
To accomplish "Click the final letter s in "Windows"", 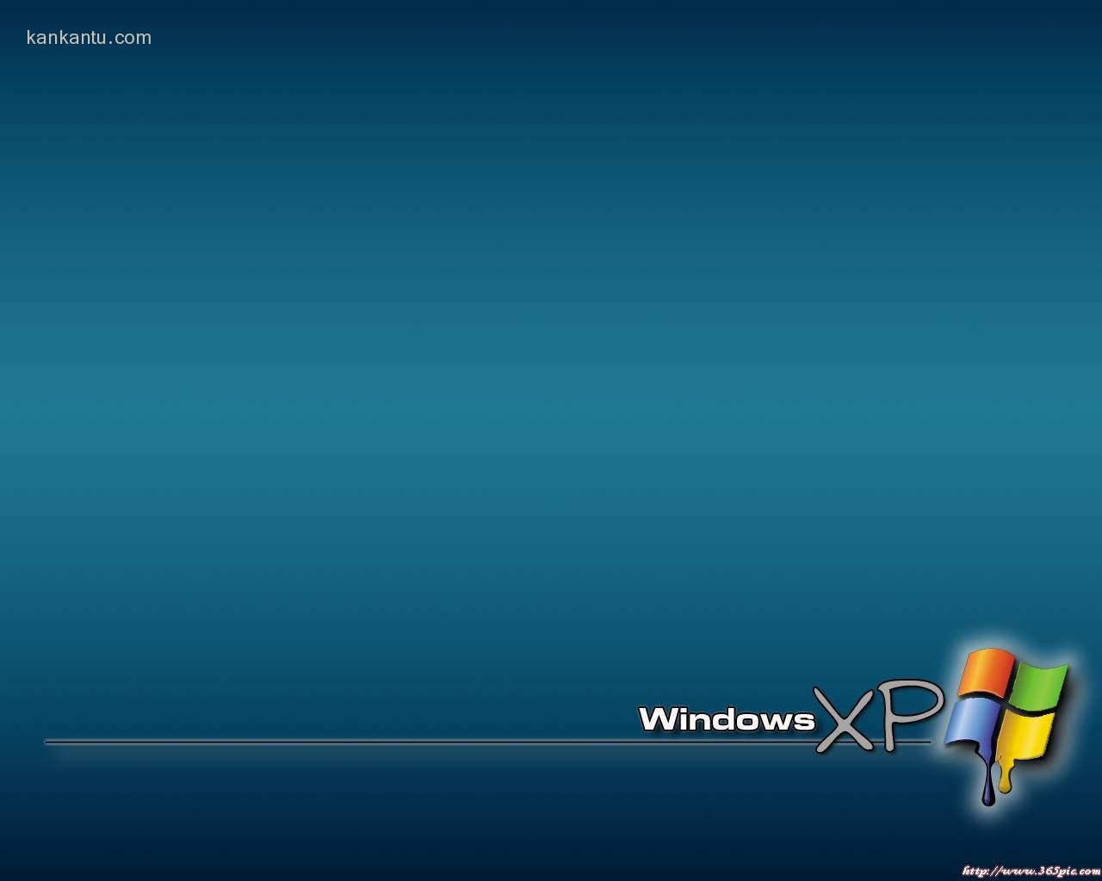I will [x=804, y=721].
